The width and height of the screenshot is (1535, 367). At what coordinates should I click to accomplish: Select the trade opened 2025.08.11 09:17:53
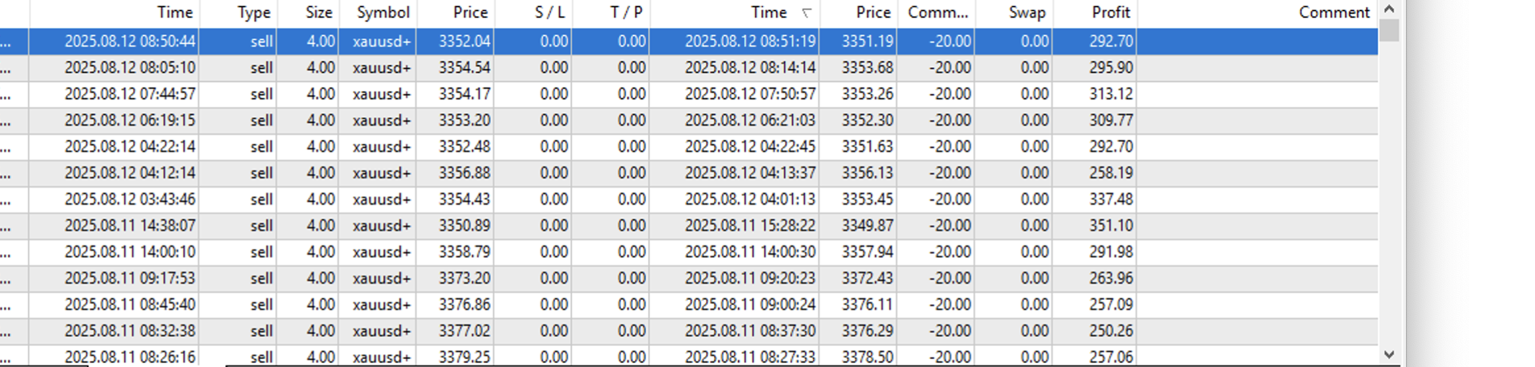pyautogui.click(x=130, y=278)
